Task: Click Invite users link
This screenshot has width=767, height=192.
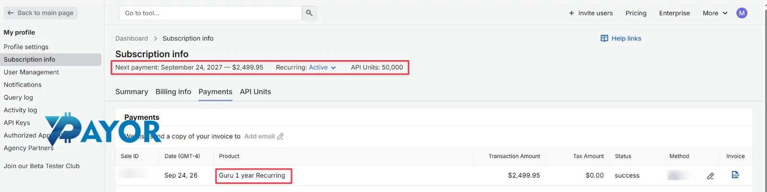Action: point(595,13)
